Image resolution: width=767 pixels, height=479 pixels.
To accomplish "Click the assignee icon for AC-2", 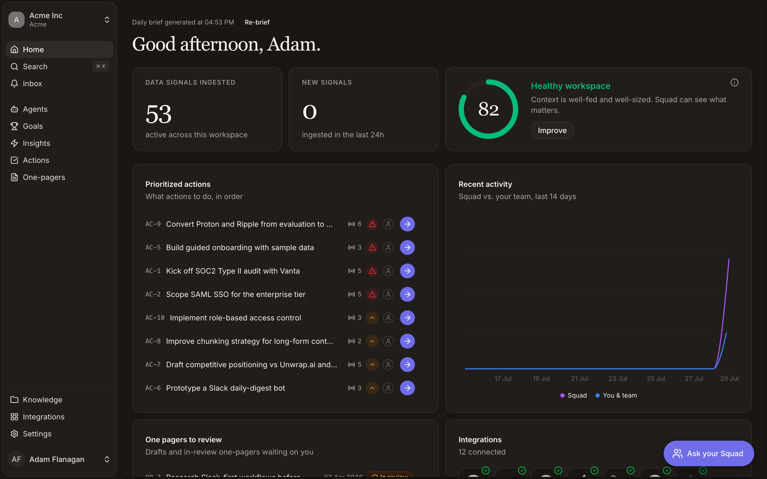I will (x=388, y=294).
